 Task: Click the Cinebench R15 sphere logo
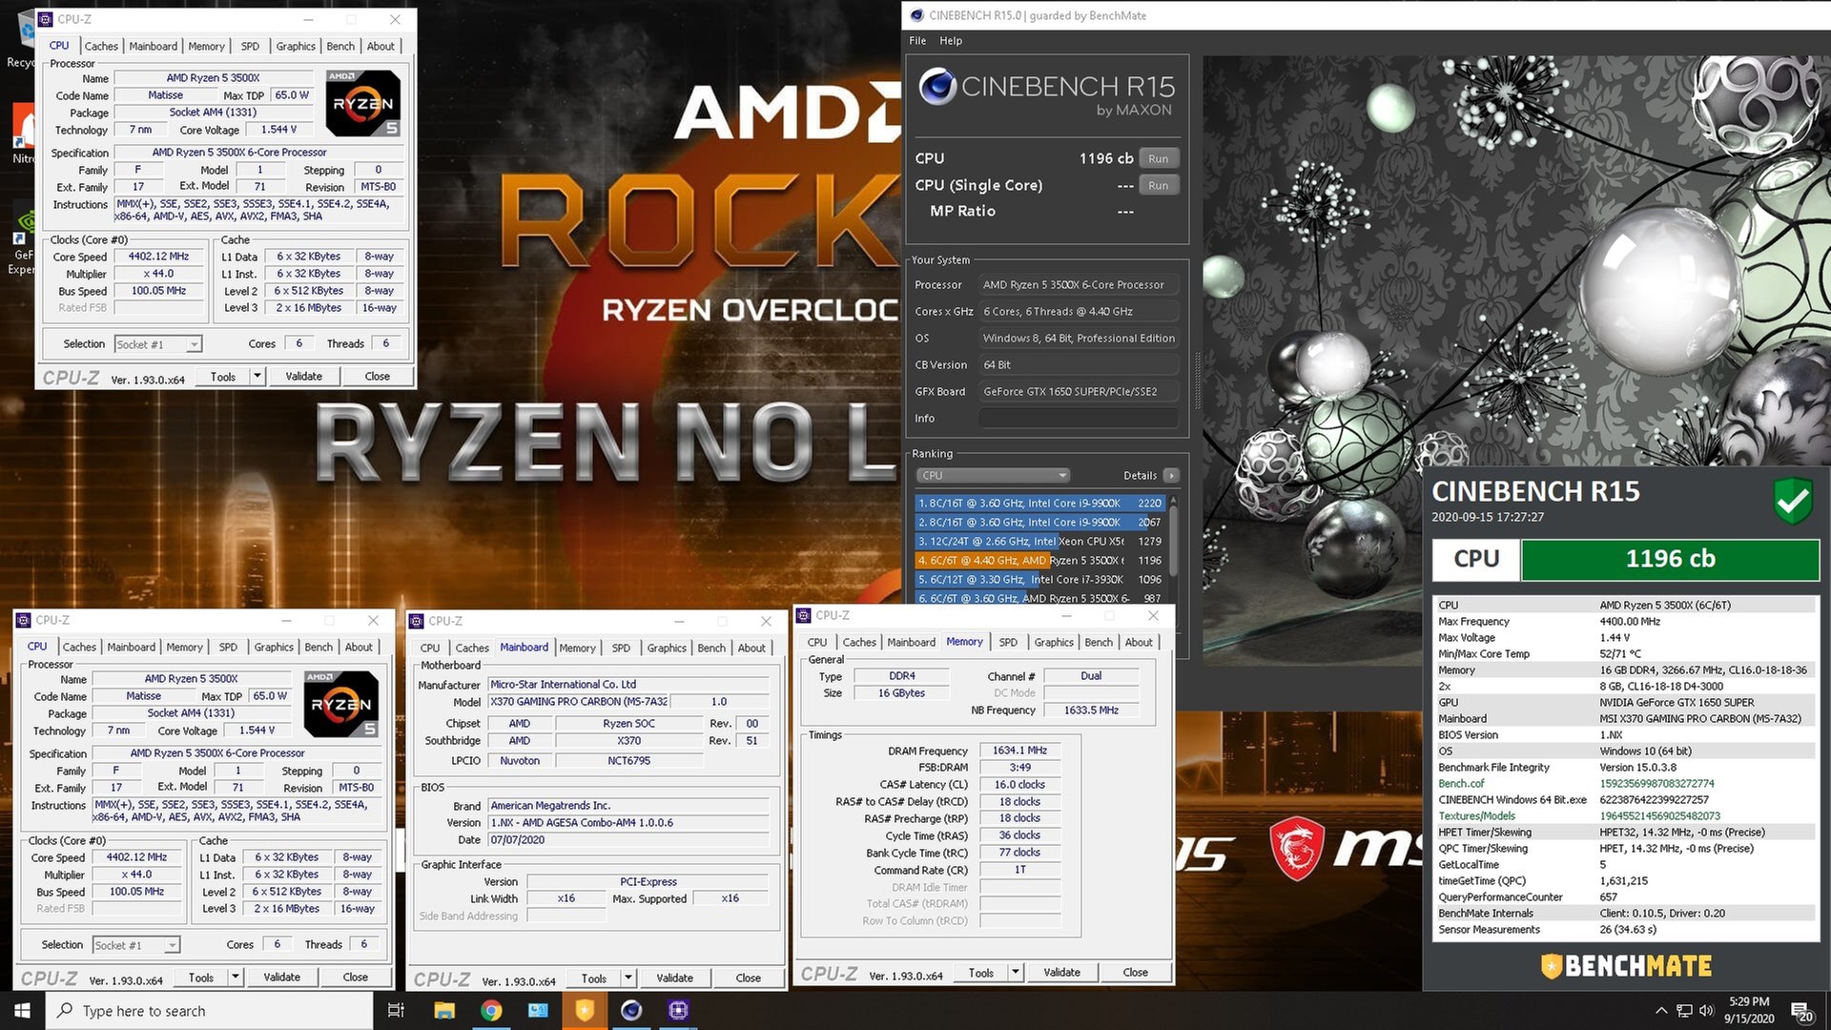click(937, 86)
